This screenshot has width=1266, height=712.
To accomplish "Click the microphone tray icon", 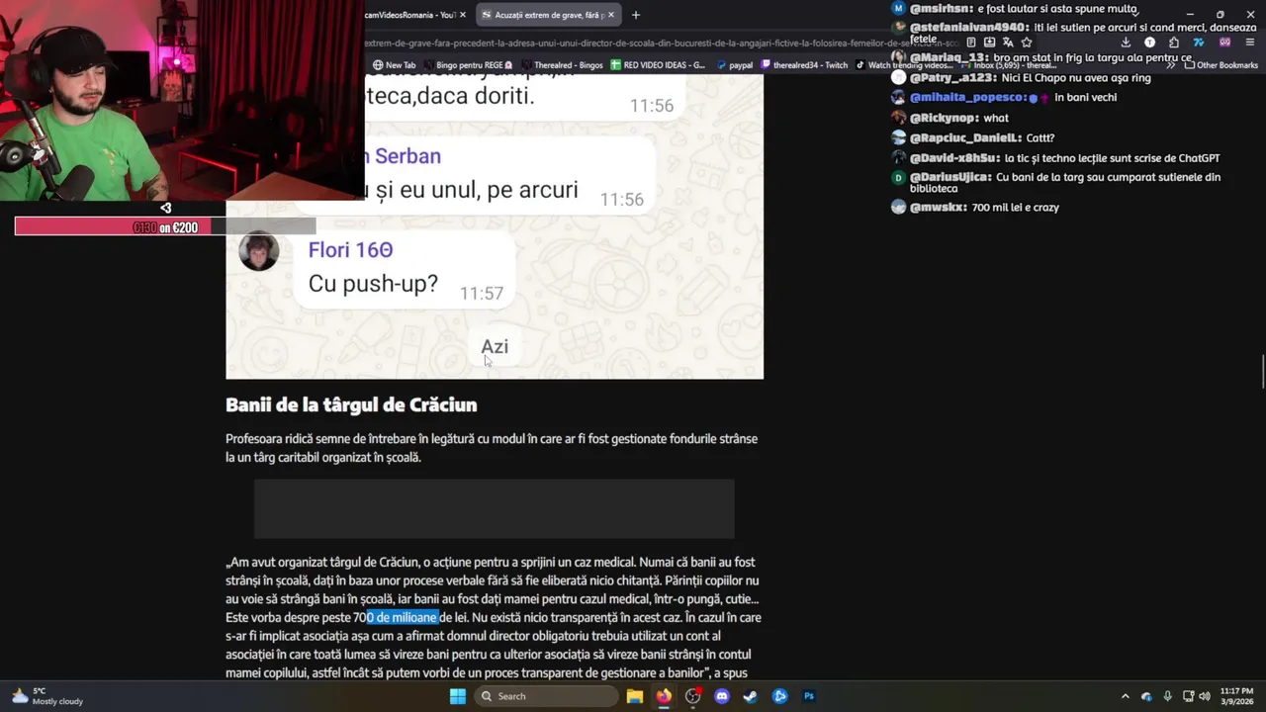I will pyautogui.click(x=1168, y=696).
